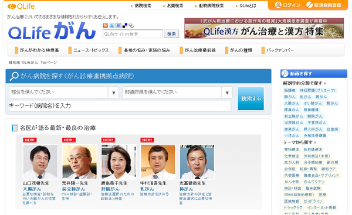Viewport: 352px width, 215px height.
Task: Click arrow button of the 部位 selector
Action: pos(114,93)
